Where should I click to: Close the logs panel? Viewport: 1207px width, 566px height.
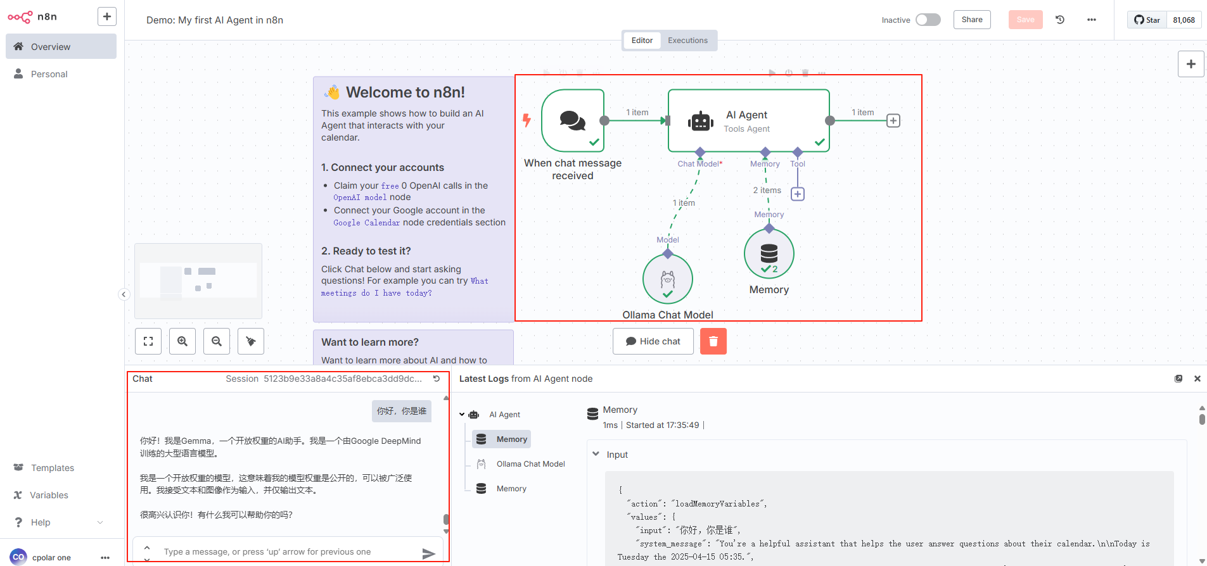tap(1197, 379)
